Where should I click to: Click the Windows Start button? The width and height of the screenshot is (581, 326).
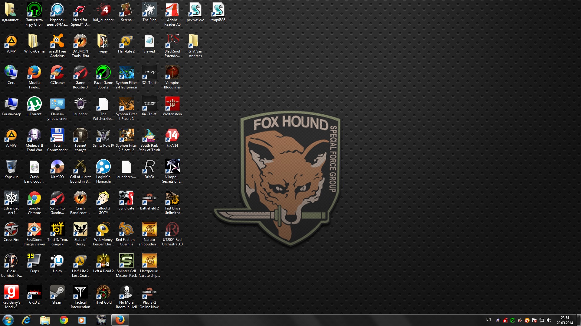coord(8,320)
